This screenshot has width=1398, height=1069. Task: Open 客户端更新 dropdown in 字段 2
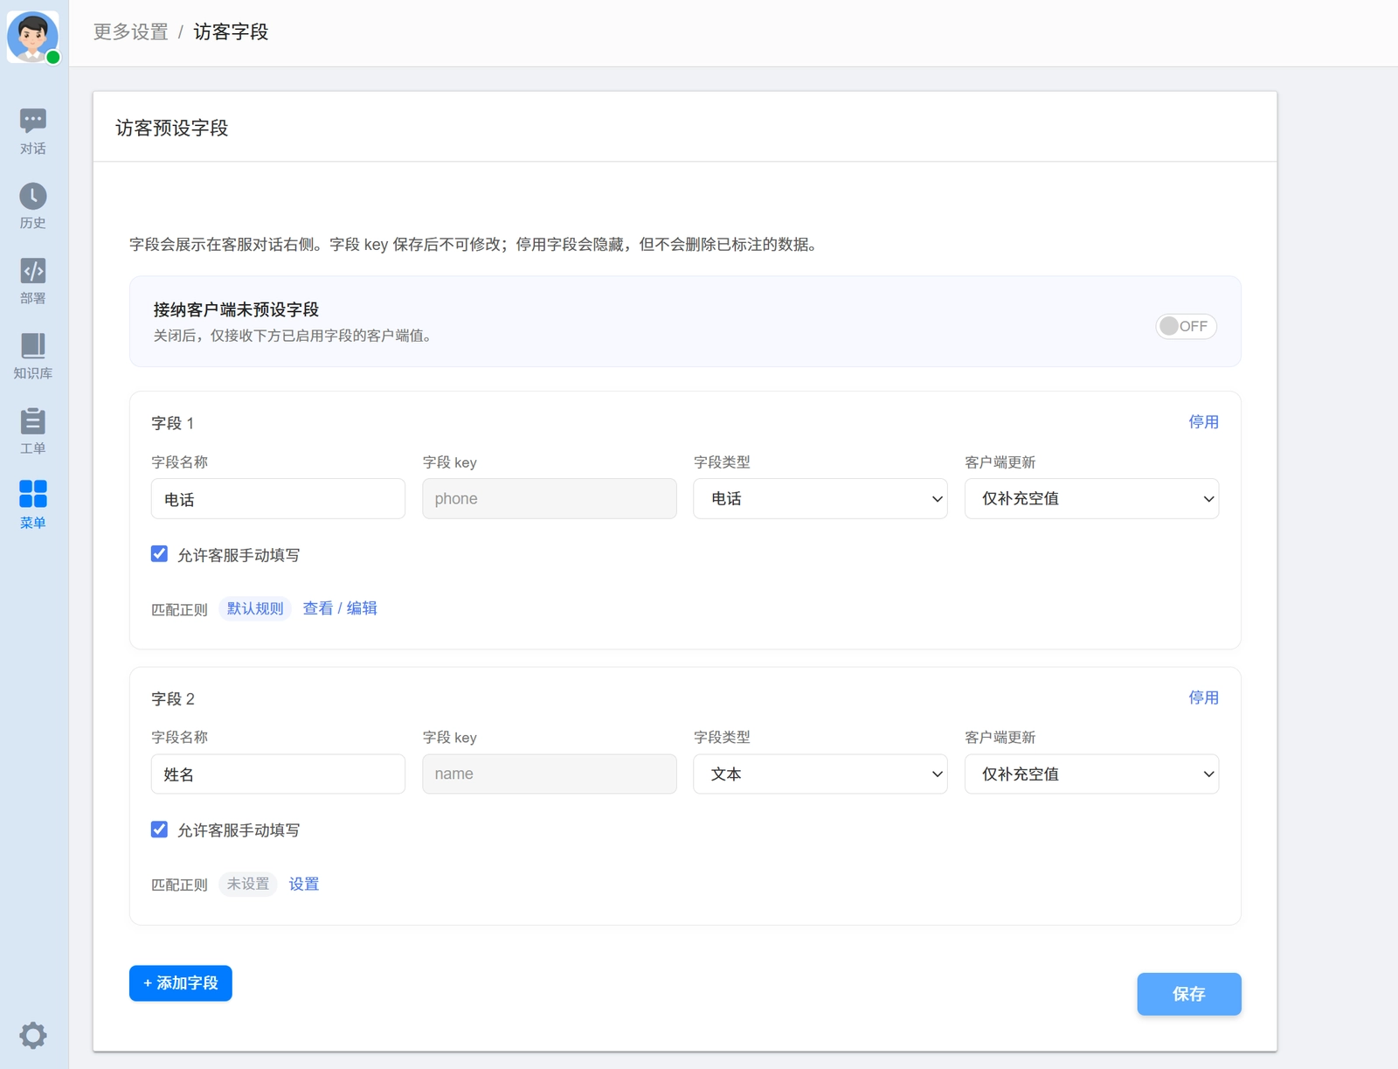(x=1091, y=774)
